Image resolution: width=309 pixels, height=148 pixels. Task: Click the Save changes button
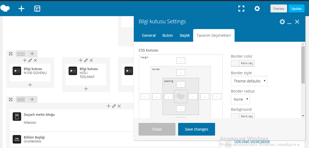click(196, 129)
